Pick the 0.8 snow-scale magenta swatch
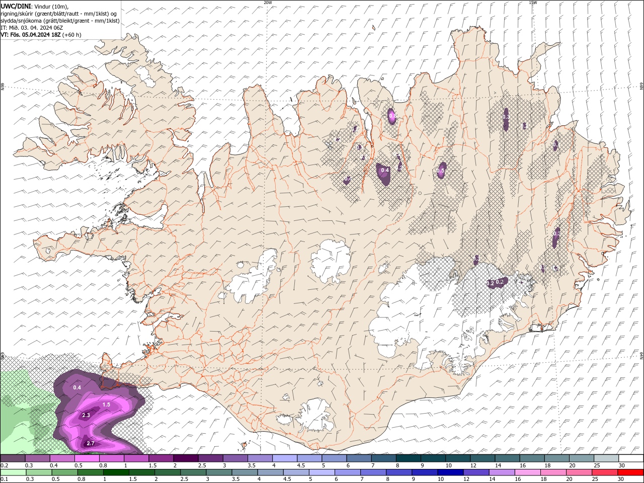 tap(111, 459)
